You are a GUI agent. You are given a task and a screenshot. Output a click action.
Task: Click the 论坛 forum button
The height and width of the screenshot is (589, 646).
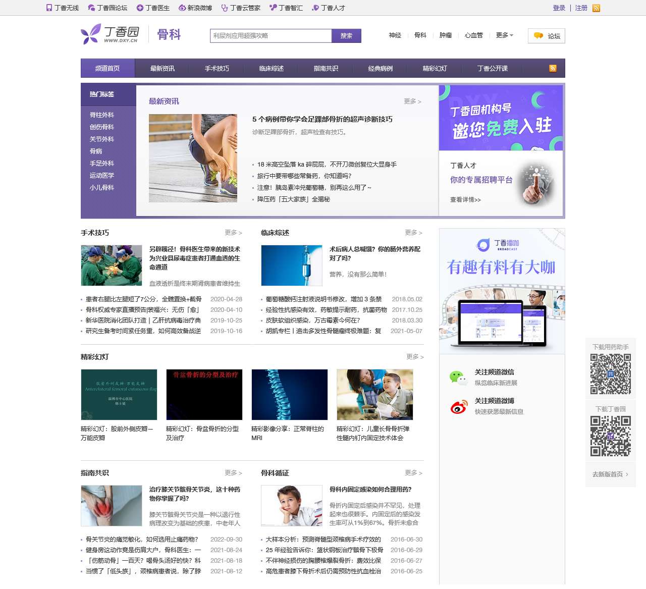point(547,36)
